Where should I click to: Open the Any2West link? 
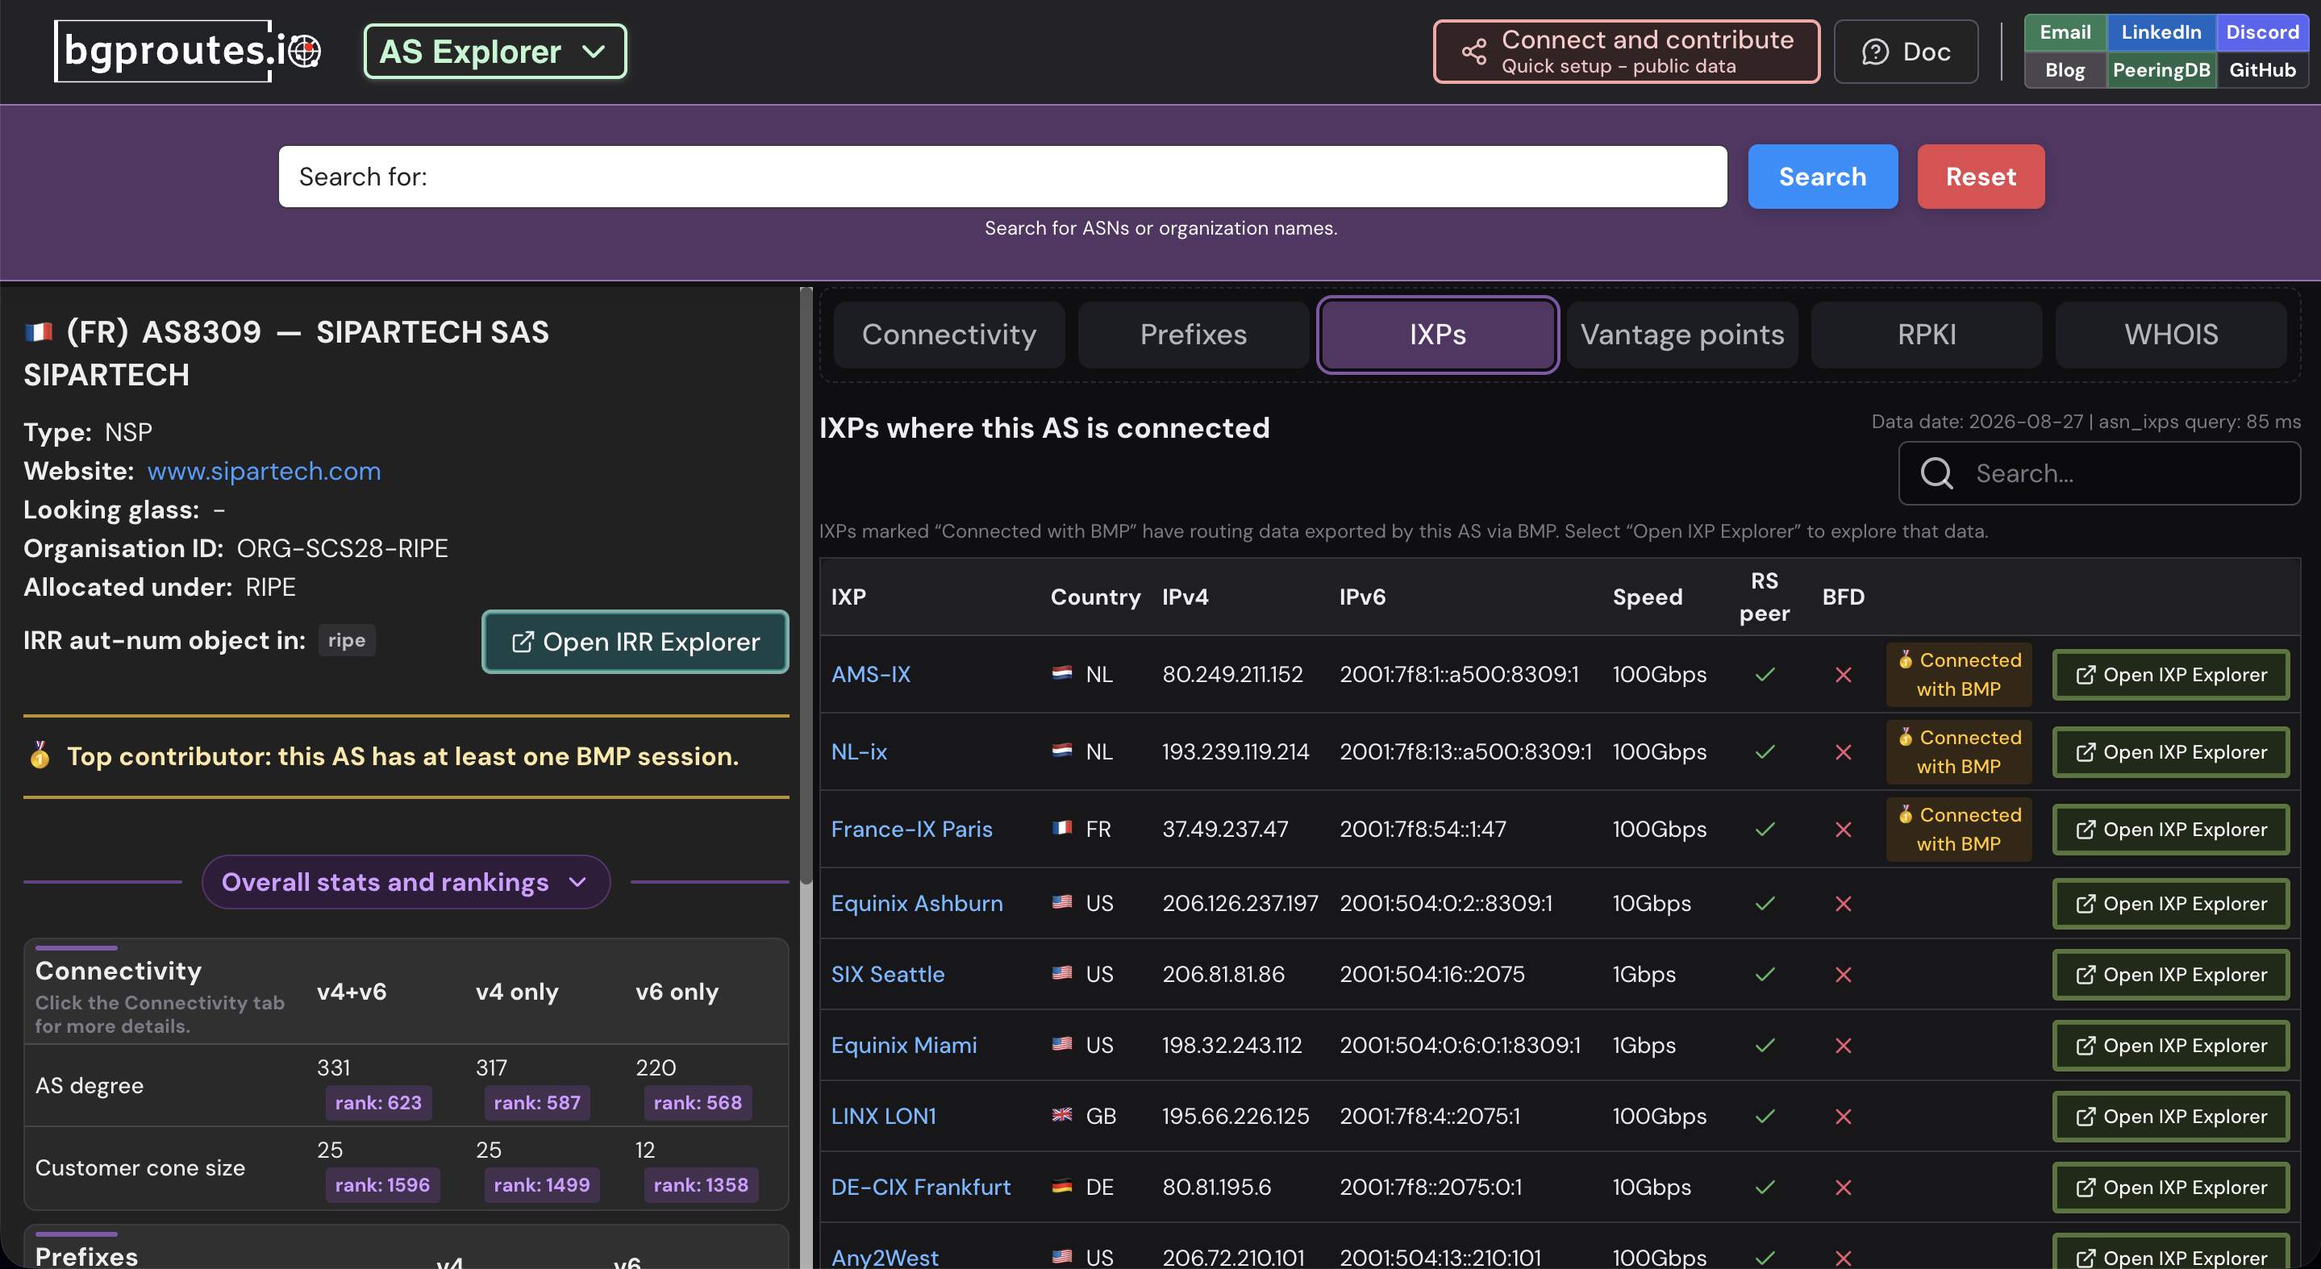click(x=884, y=1257)
